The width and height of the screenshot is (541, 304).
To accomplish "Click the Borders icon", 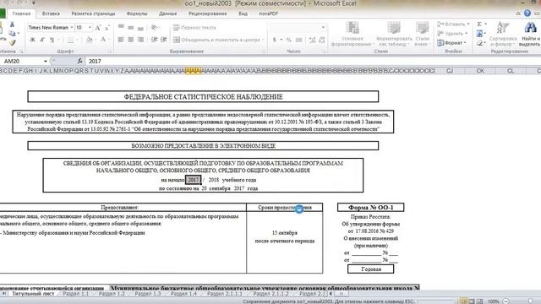I will [70, 40].
